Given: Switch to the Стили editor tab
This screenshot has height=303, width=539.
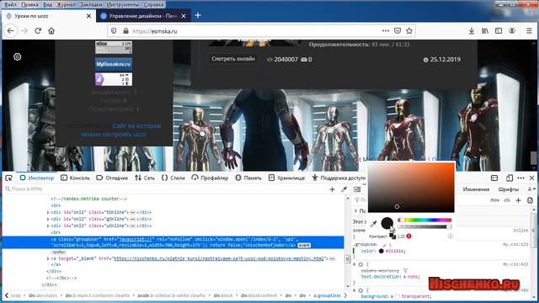Looking at the screenshot, I should click(x=173, y=178).
